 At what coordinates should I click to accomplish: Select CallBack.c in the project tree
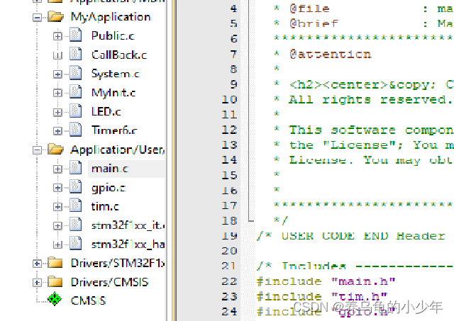119,55
